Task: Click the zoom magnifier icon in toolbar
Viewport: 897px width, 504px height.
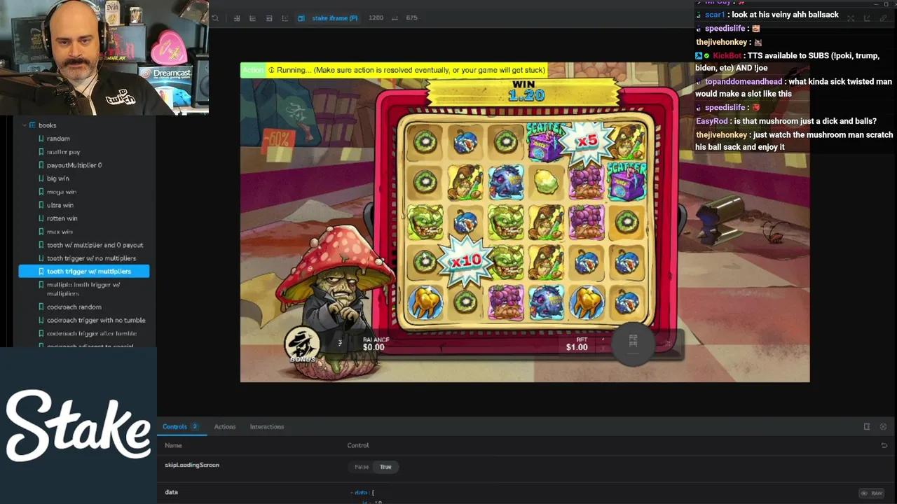Action: coord(216,18)
